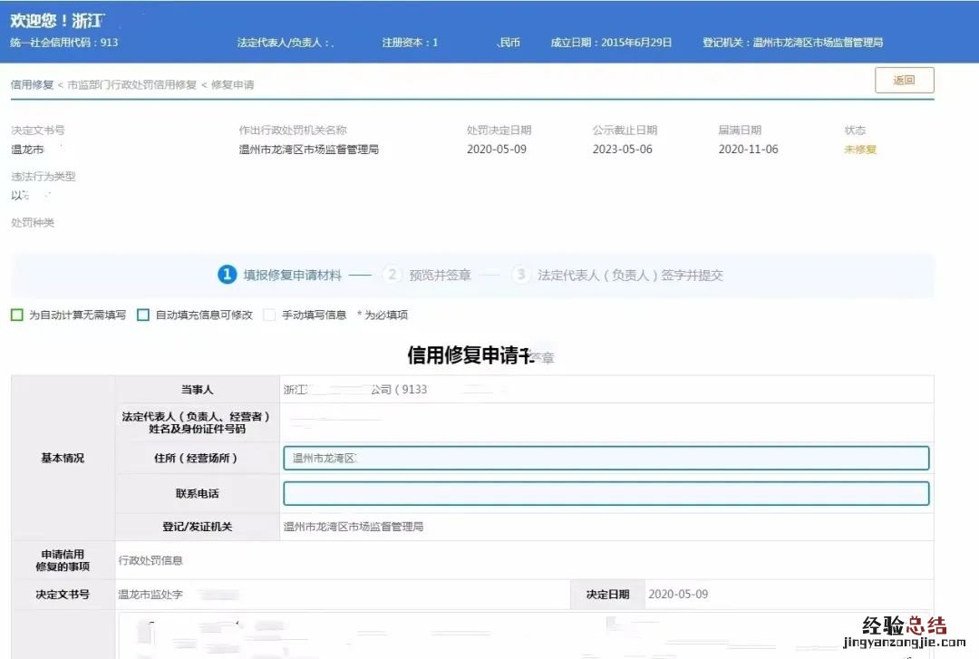Switch to 填报修复申请材料 step
This screenshot has width=979, height=659.
pos(292,276)
